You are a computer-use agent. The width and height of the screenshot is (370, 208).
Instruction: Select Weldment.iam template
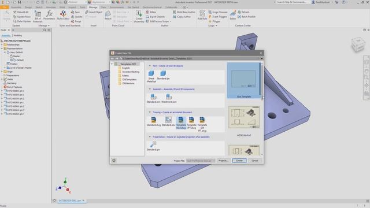pyautogui.click(x=169, y=98)
